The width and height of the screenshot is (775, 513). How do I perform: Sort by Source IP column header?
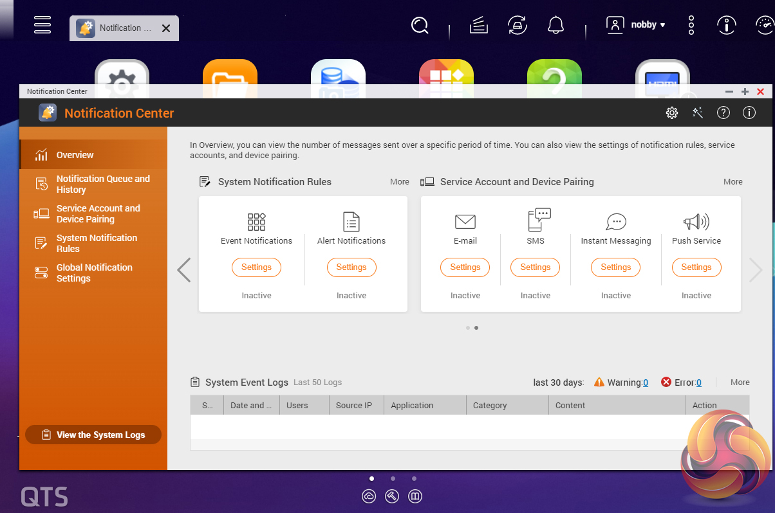point(357,406)
